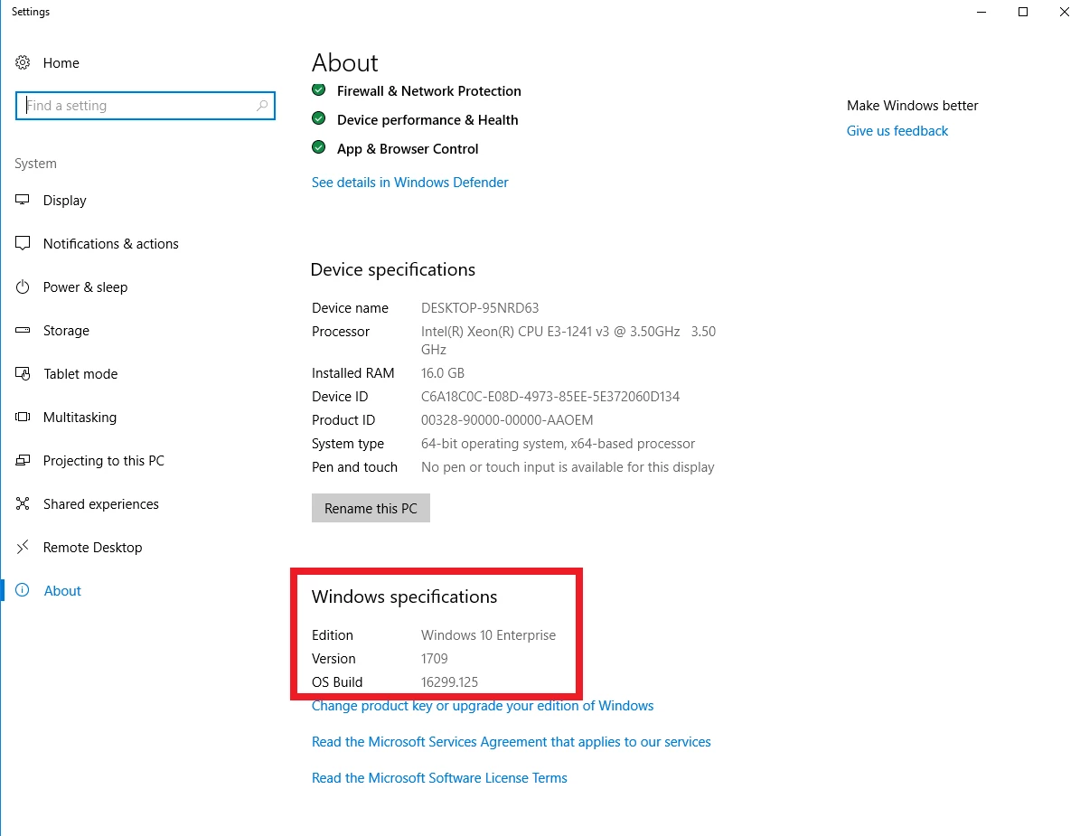Click the pen or touch input status text
Screen dimensions: 1080x836
pos(568,467)
